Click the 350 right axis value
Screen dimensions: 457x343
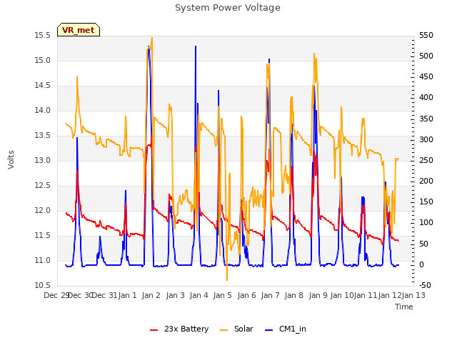(426, 119)
